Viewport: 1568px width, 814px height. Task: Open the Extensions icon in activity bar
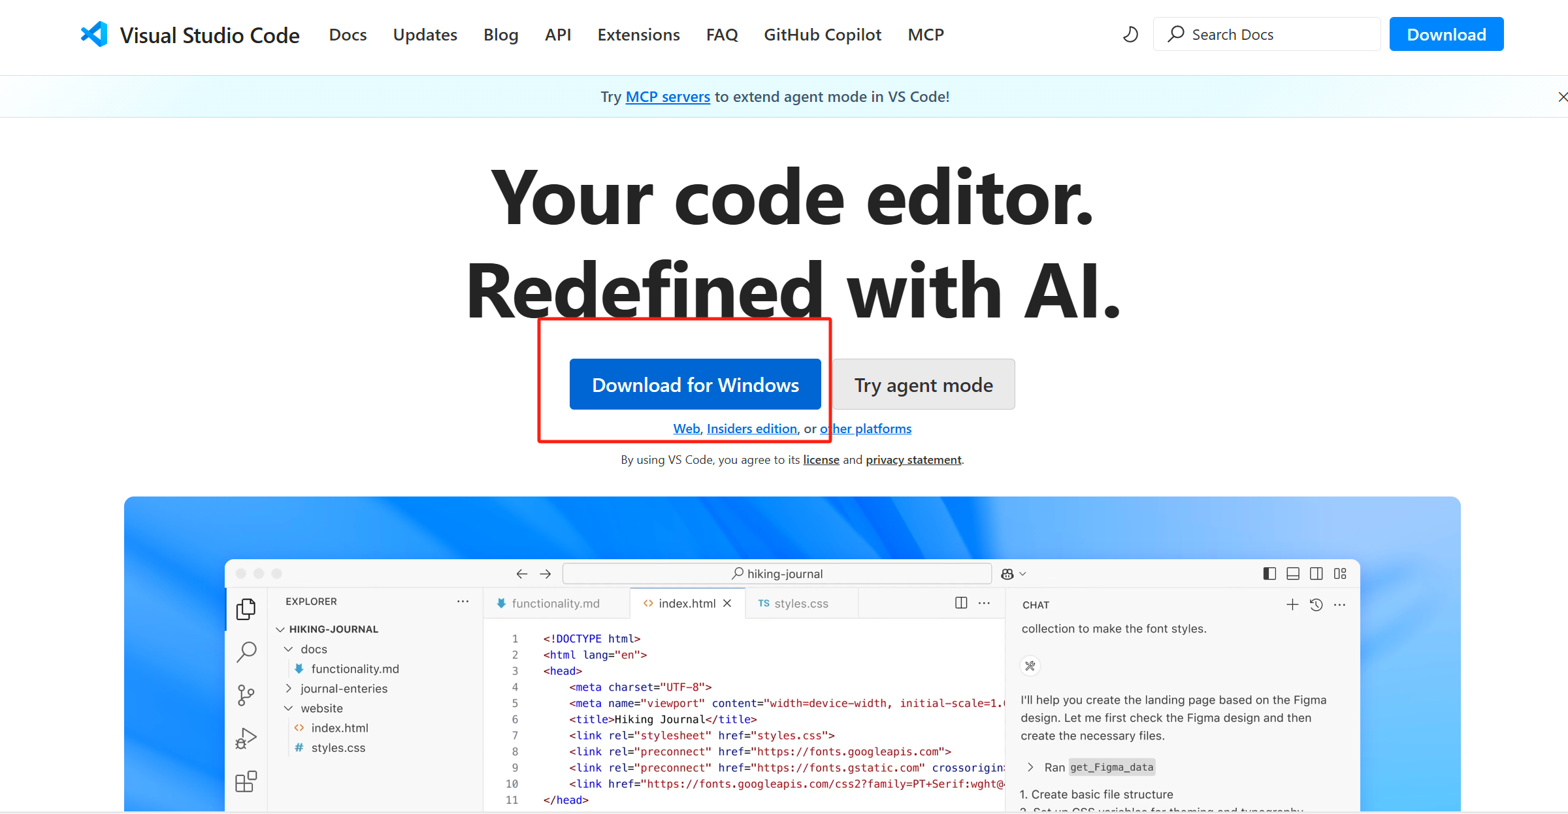pyautogui.click(x=246, y=781)
